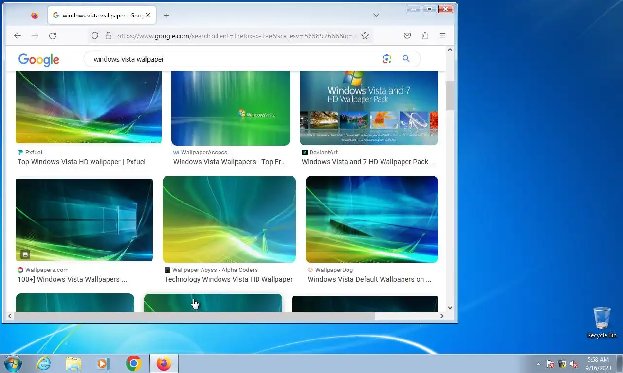This screenshot has height=373, width=623.
Task: Click the Pxfuel source label
Action: [34, 153]
